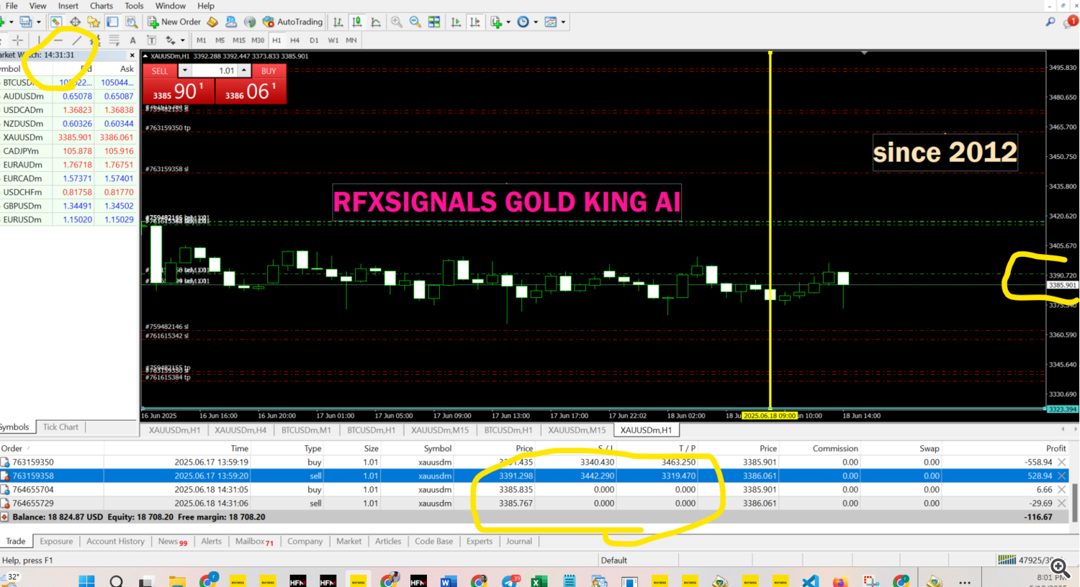Switch timeframe to M1
Viewport: 1080px width, 587px height.
point(202,40)
